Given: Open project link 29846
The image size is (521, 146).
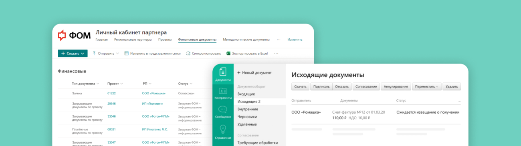Looking at the screenshot, I should click(111, 104).
